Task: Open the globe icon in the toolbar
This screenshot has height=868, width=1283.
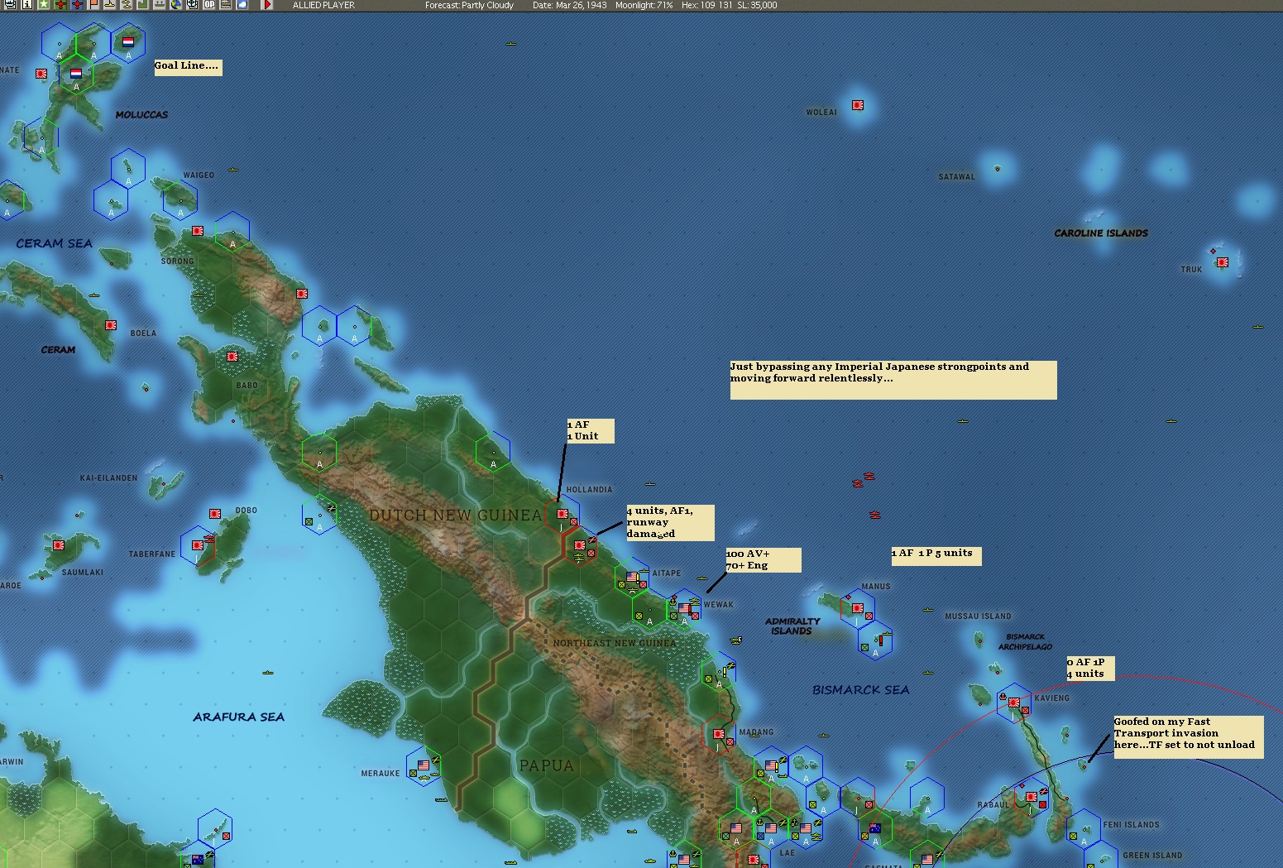Action: tap(176, 4)
